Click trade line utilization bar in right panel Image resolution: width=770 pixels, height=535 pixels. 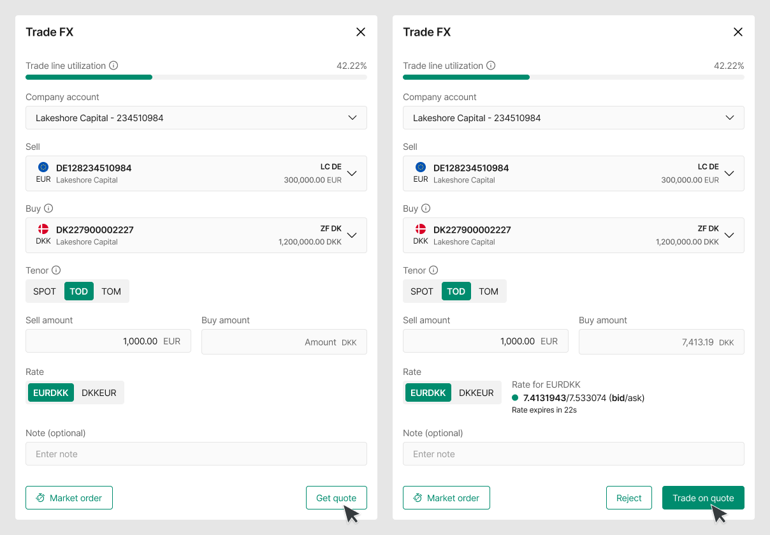coord(574,77)
